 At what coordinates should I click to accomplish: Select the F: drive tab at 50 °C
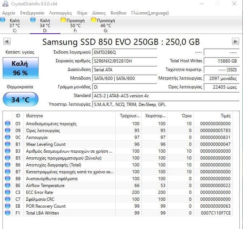(x=76, y=25)
